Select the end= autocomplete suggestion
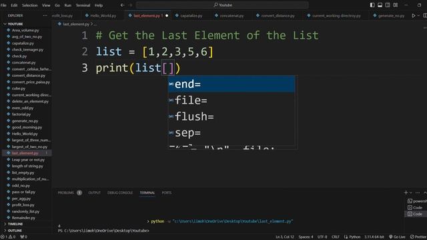The image size is (427, 240). click(232, 84)
